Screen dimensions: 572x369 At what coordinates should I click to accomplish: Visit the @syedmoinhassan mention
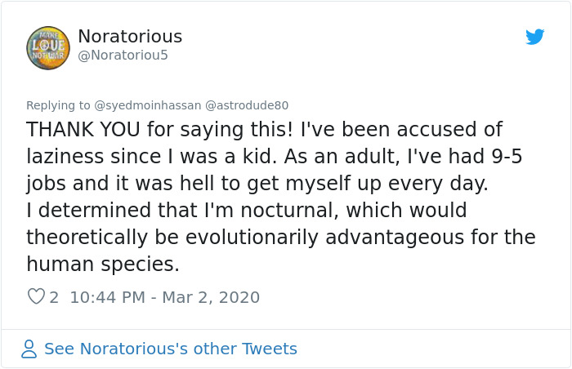(x=148, y=105)
